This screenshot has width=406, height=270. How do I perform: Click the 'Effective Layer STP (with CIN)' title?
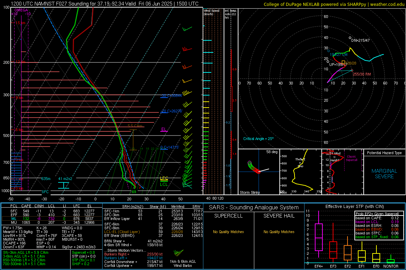pyautogui.click(x=354, y=207)
